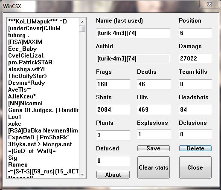Click the Clear stats button

tap(154, 167)
